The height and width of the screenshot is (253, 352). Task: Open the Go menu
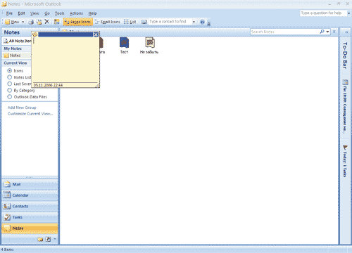[x=47, y=13]
